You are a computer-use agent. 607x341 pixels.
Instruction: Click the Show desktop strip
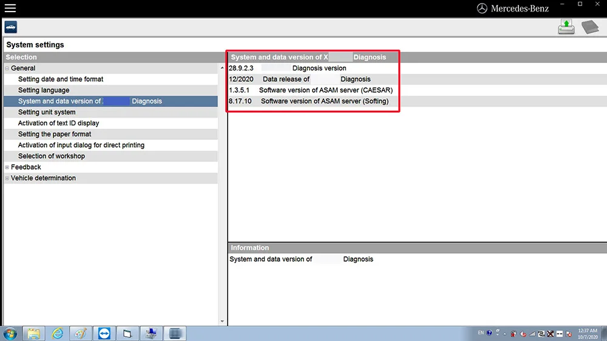(x=605, y=334)
